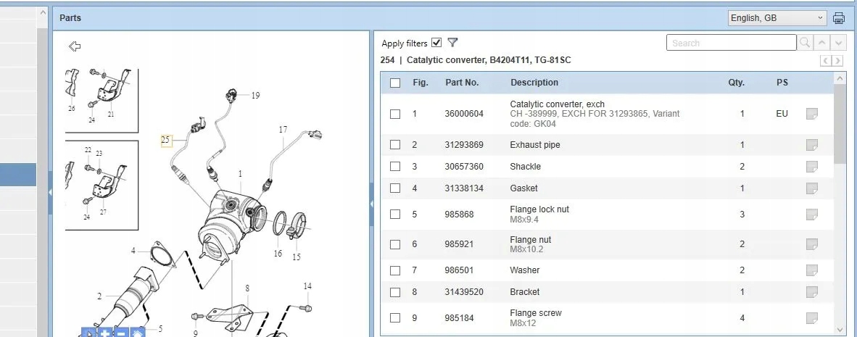Image resolution: width=857 pixels, height=337 pixels.
Task: Click parts table scrollbar down arrow
Action: pos(840,329)
